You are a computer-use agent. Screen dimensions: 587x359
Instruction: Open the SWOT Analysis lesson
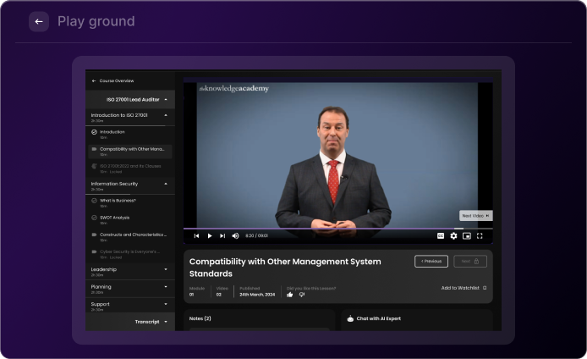(x=114, y=218)
